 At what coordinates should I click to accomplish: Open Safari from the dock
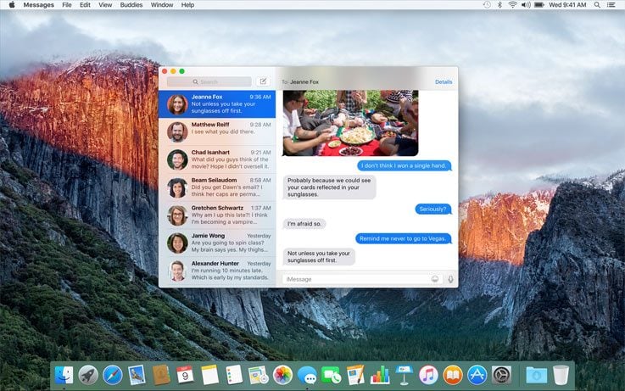113,374
